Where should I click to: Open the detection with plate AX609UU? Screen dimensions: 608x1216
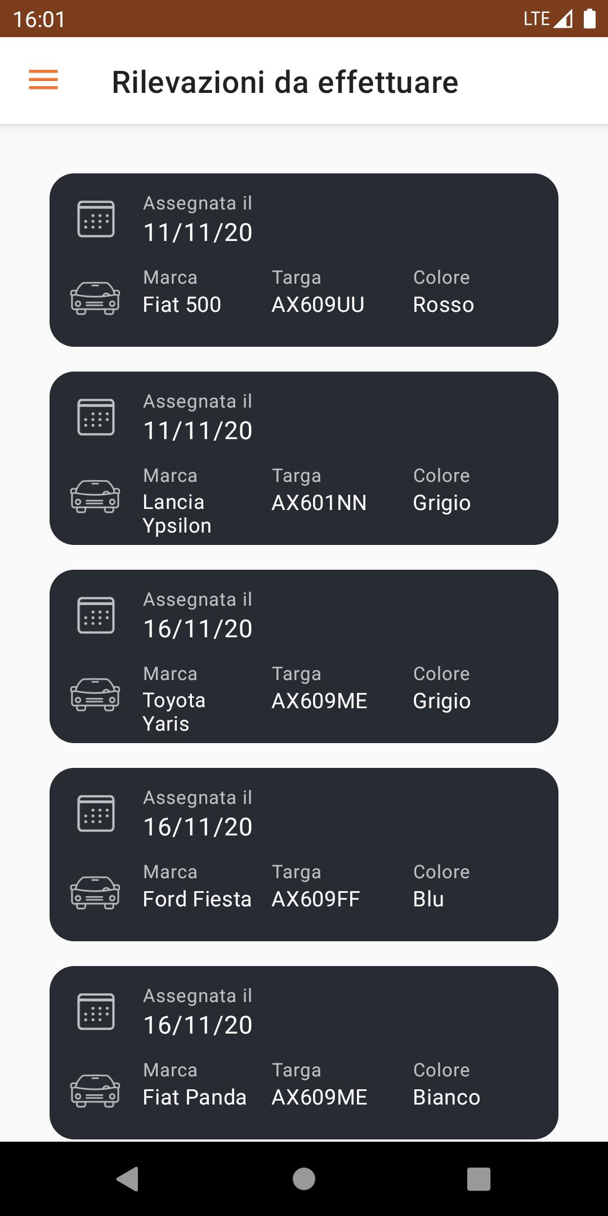tap(304, 260)
